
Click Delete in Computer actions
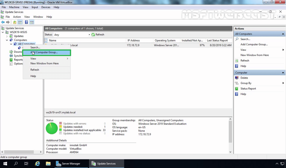244,78
